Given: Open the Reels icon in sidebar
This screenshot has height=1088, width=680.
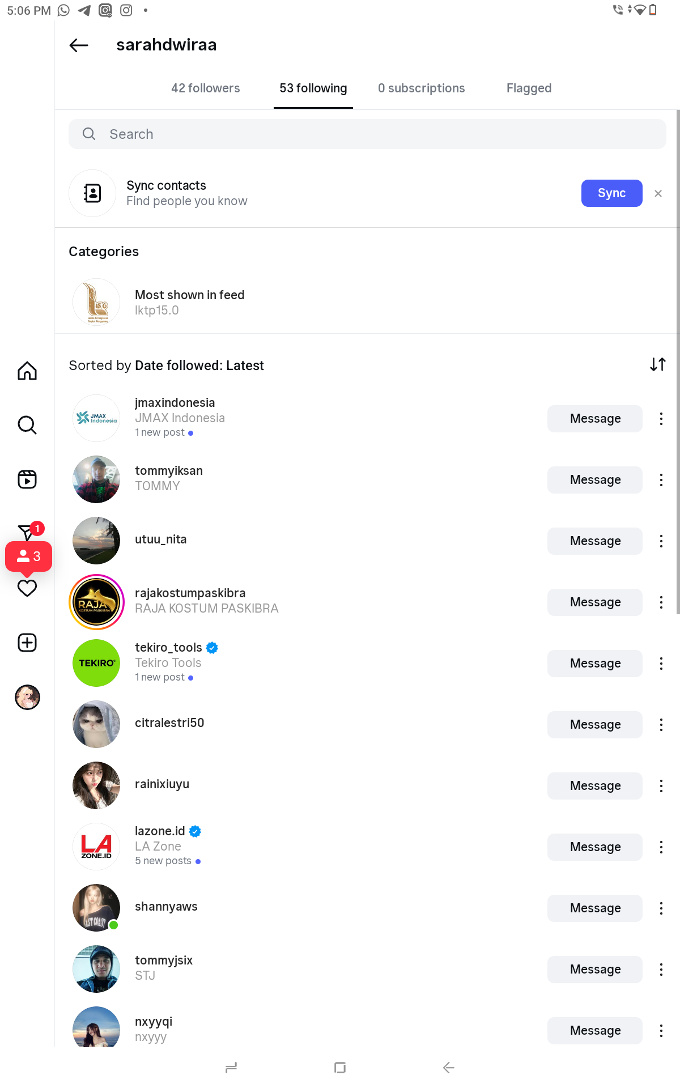Looking at the screenshot, I should (27, 479).
